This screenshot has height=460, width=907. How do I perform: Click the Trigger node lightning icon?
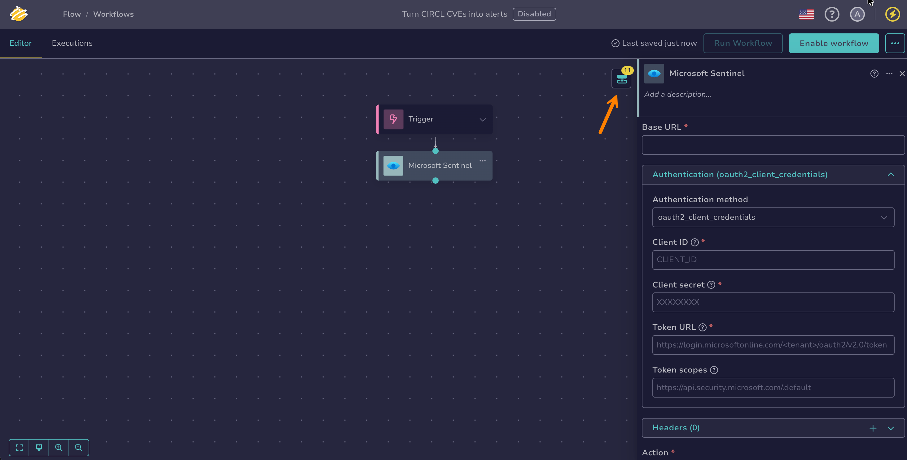click(393, 119)
